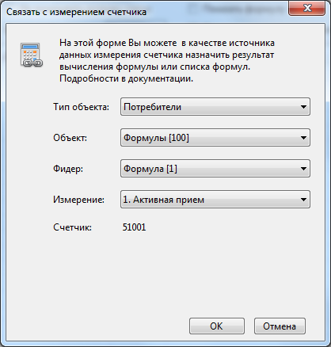
Task: Close the dialog with the red X
Action: pyautogui.click(x=306, y=8)
